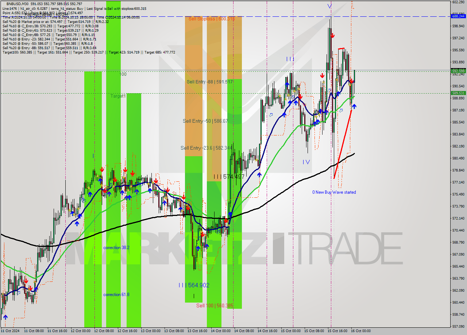The image size is (467, 335).
Task: Click the 568.790 price axis label
Action: click(x=458, y=243)
